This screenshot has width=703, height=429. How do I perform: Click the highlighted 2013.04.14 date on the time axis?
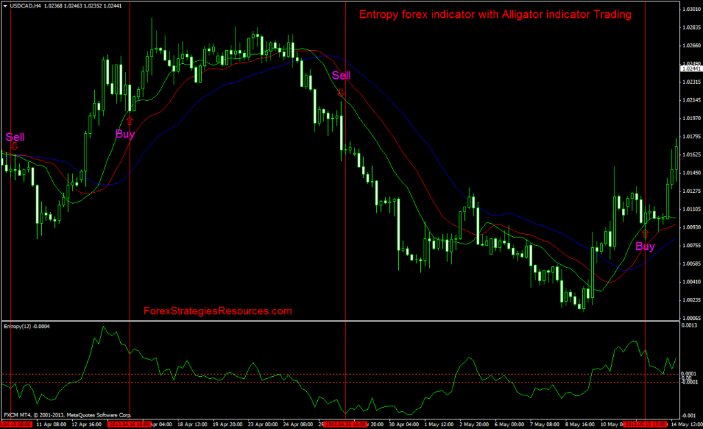[x=130, y=424]
